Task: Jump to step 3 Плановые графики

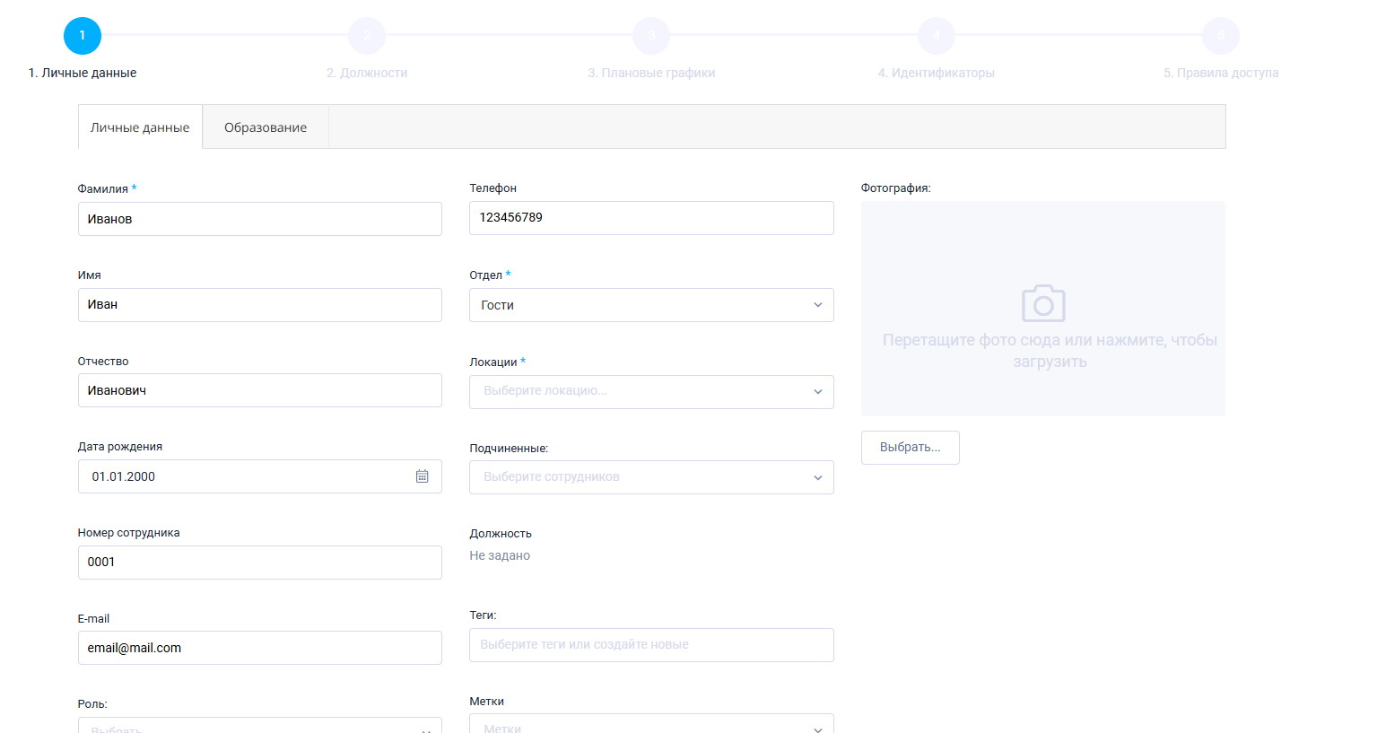Action: coord(651,36)
